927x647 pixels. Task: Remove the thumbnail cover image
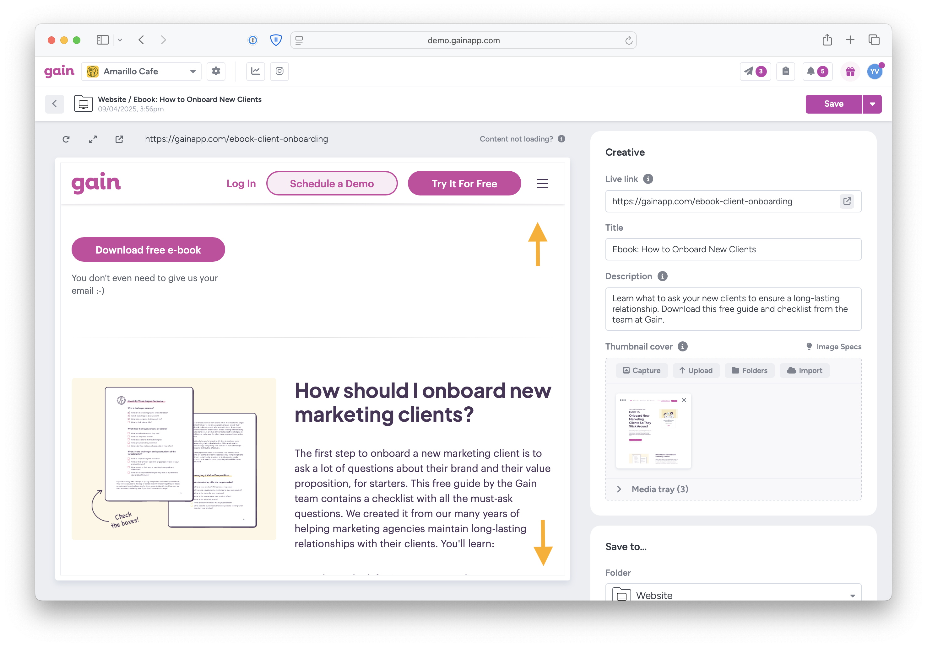[x=684, y=400]
